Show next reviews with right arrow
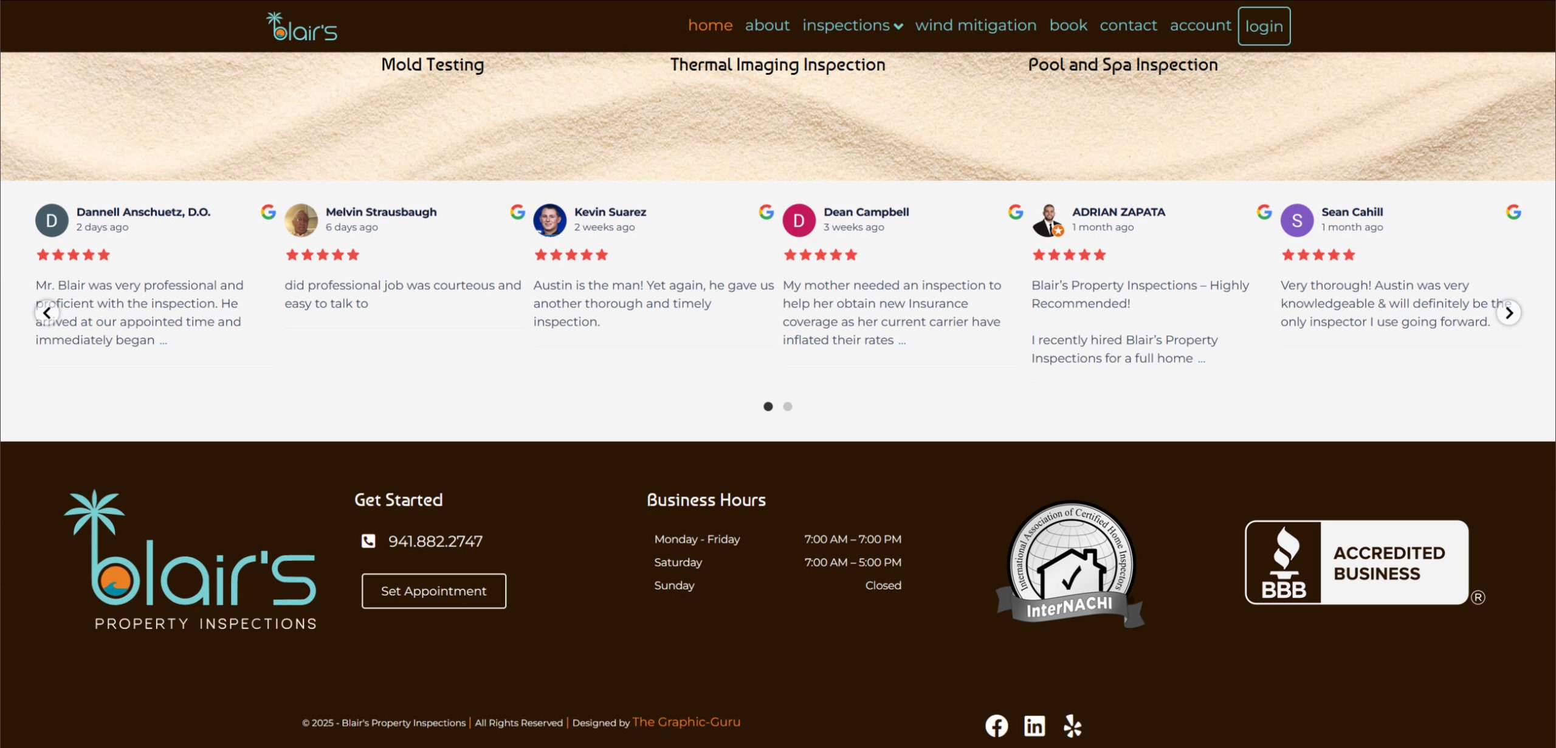 [1509, 313]
